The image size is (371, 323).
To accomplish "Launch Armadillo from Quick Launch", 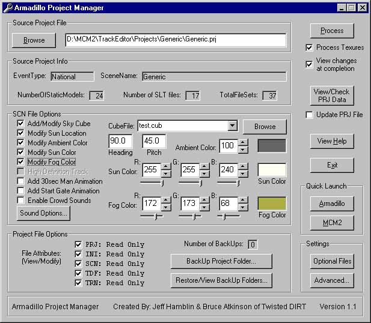I will [332, 204].
